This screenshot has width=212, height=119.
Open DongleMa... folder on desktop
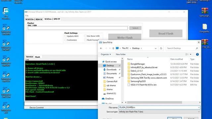[205, 28]
